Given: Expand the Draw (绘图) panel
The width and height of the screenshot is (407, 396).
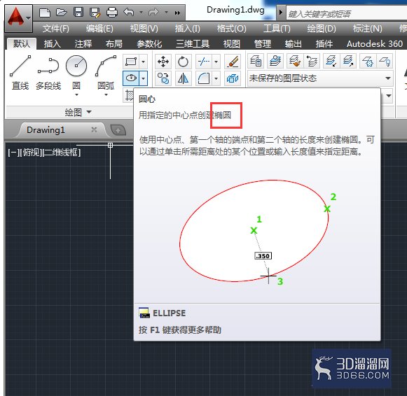Looking at the screenshot, I should click(78, 112).
